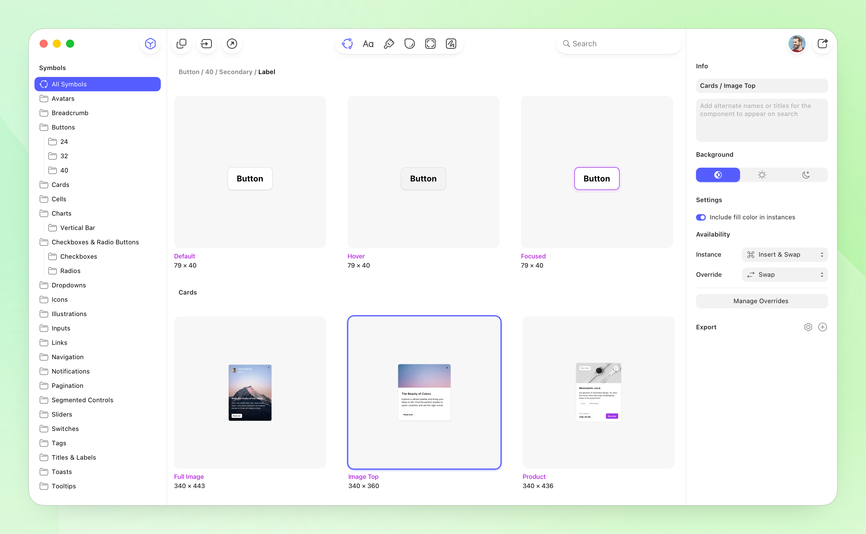Edit the Cards / Image Top name field

[762, 86]
